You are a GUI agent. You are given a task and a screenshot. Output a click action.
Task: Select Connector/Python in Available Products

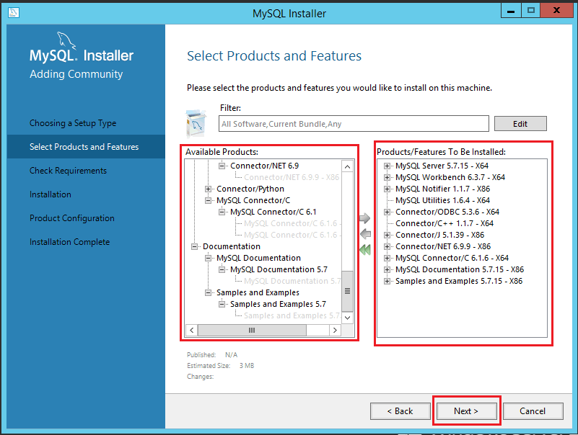(x=250, y=189)
